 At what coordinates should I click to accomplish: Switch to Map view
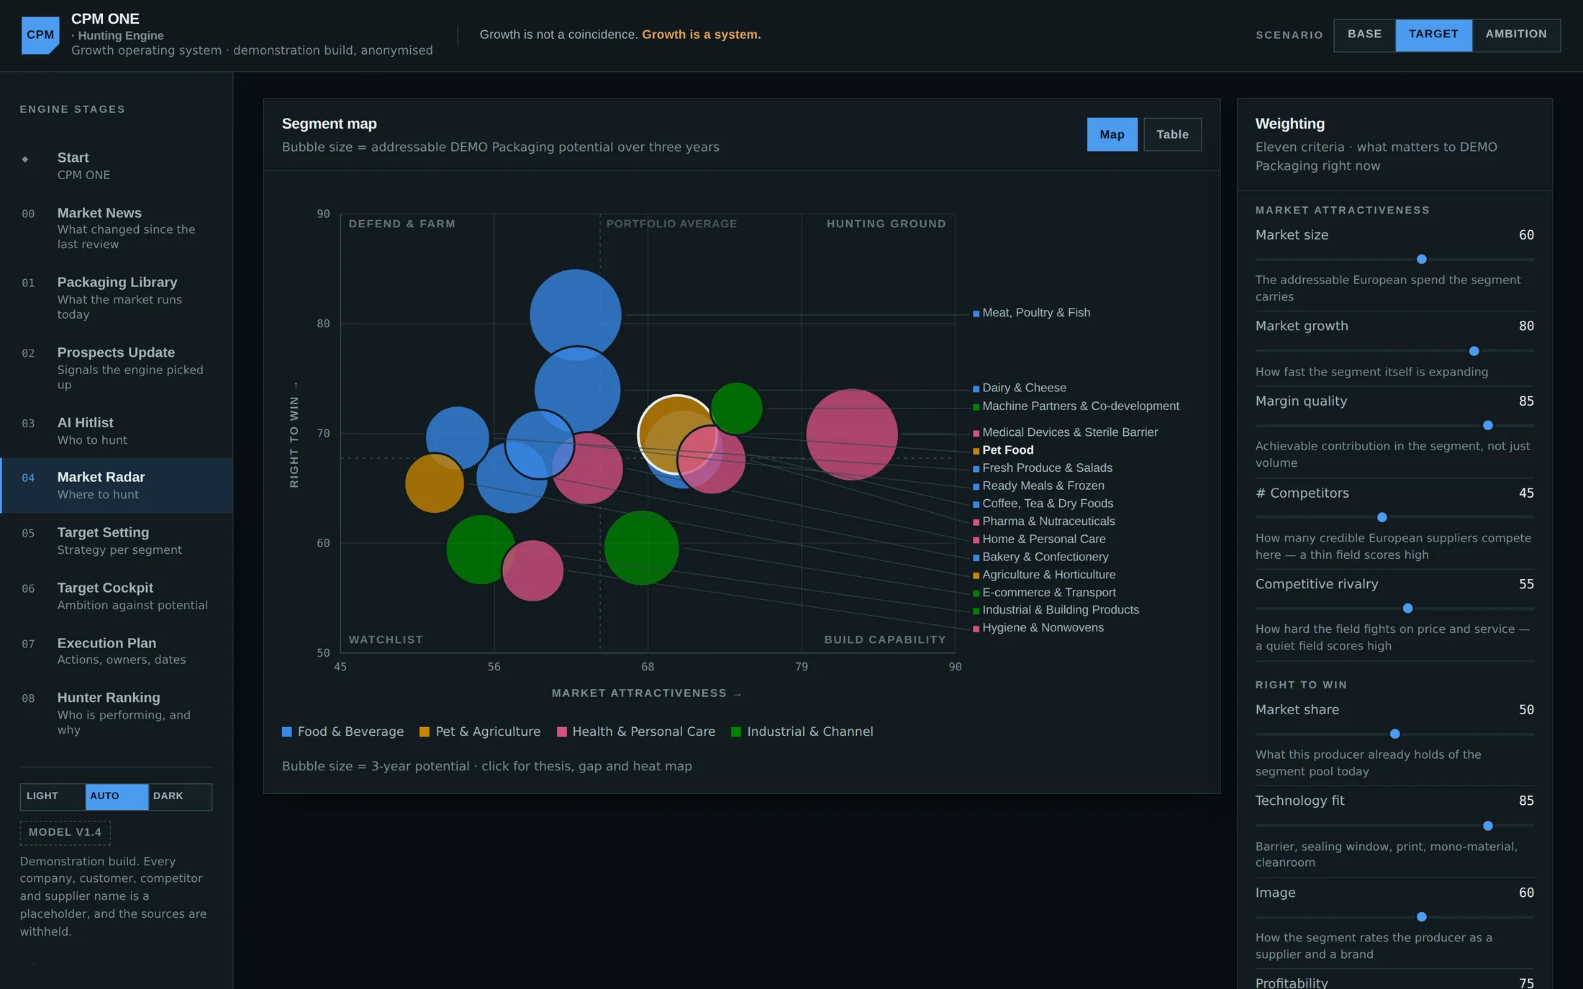(x=1112, y=135)
